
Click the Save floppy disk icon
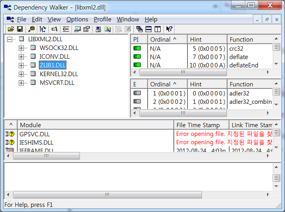(x=20, y=29)
